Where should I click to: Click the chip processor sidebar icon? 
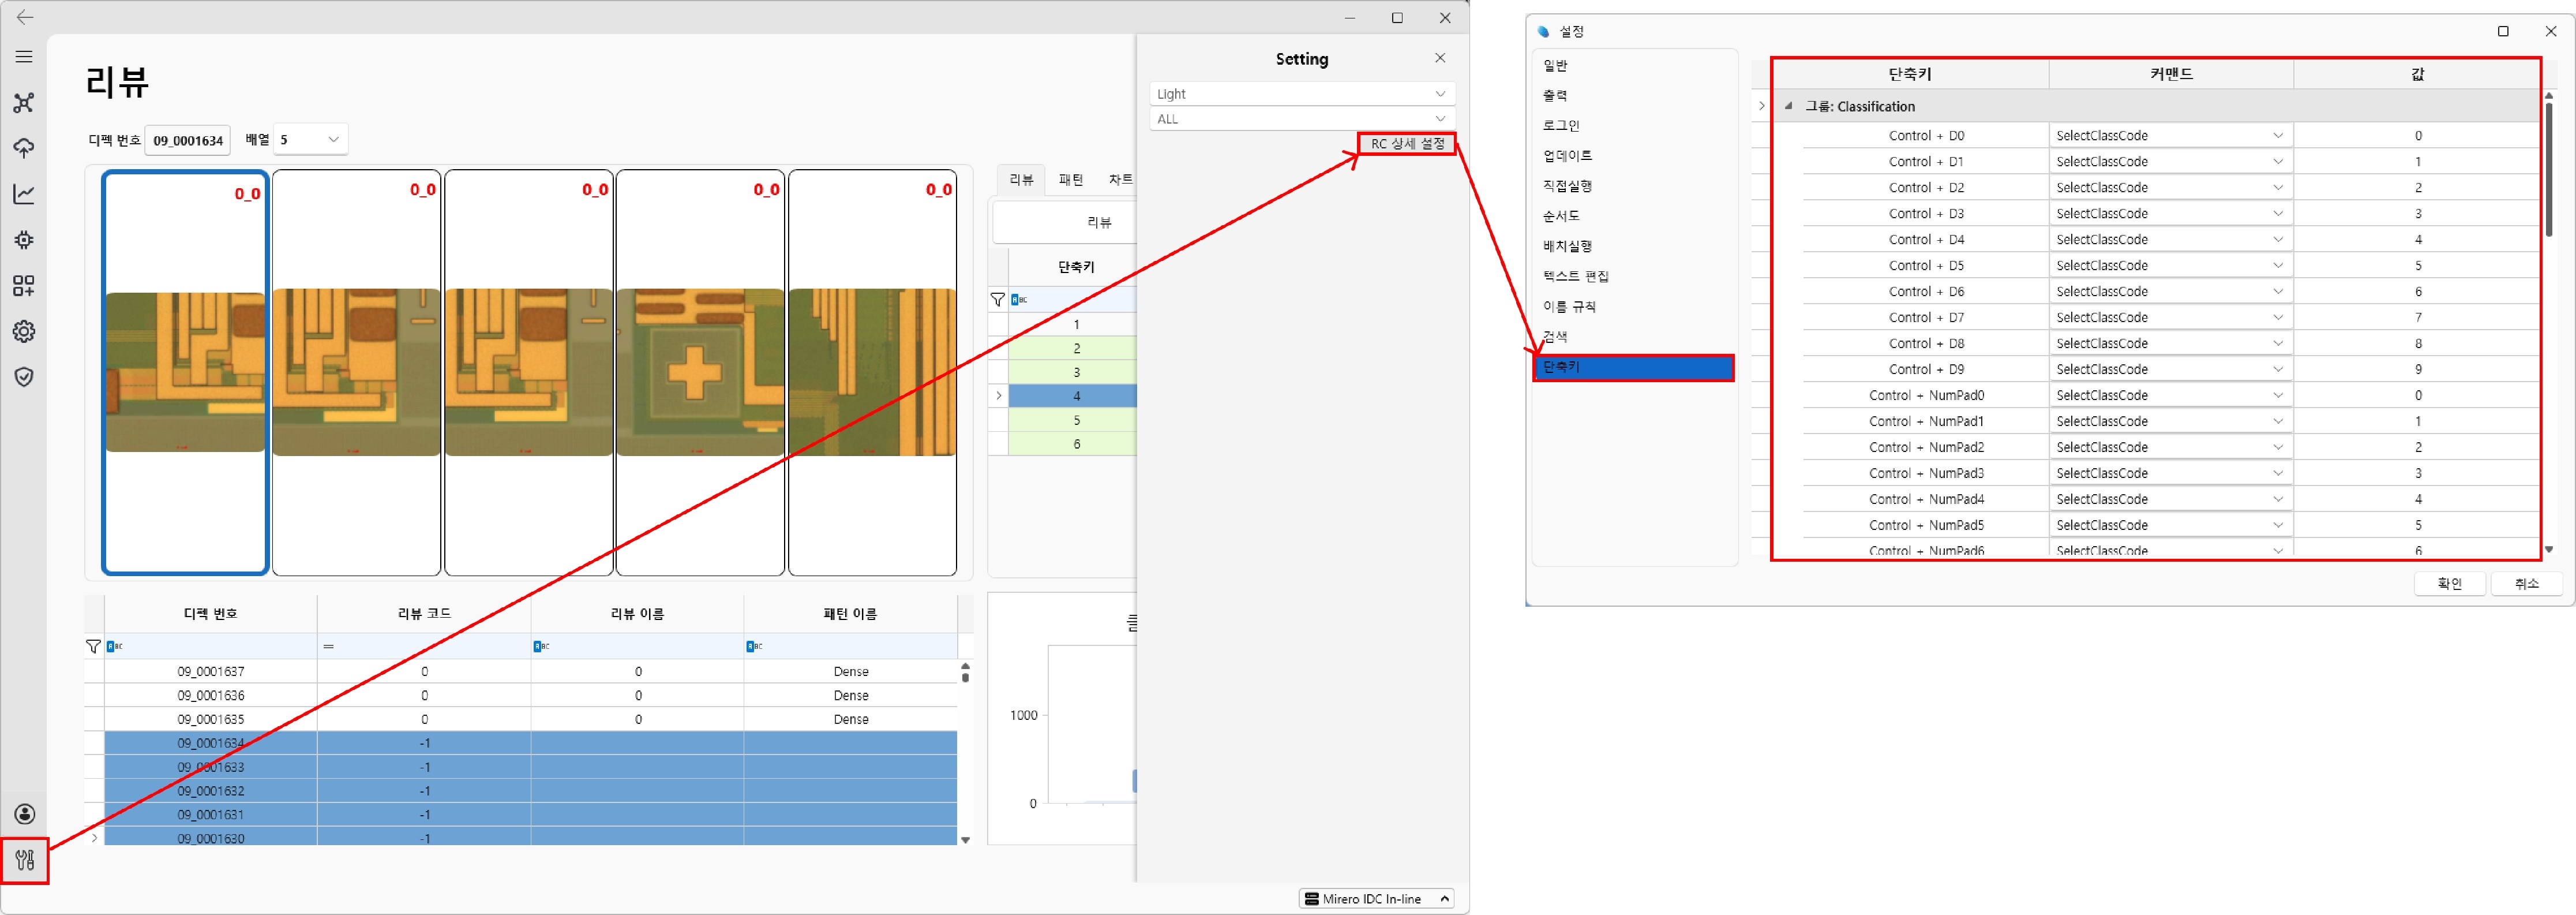pos(24,240)
